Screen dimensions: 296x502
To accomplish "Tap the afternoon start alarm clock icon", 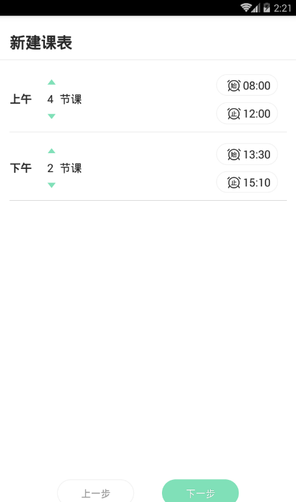I will coord(234,155).
